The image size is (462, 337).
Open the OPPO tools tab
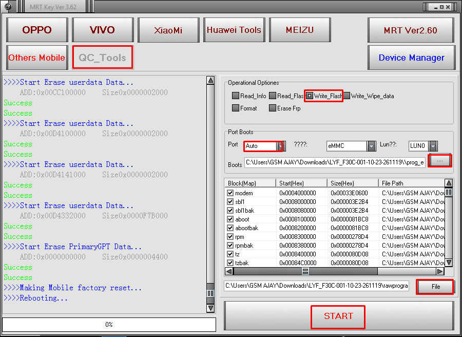[37, 30]
